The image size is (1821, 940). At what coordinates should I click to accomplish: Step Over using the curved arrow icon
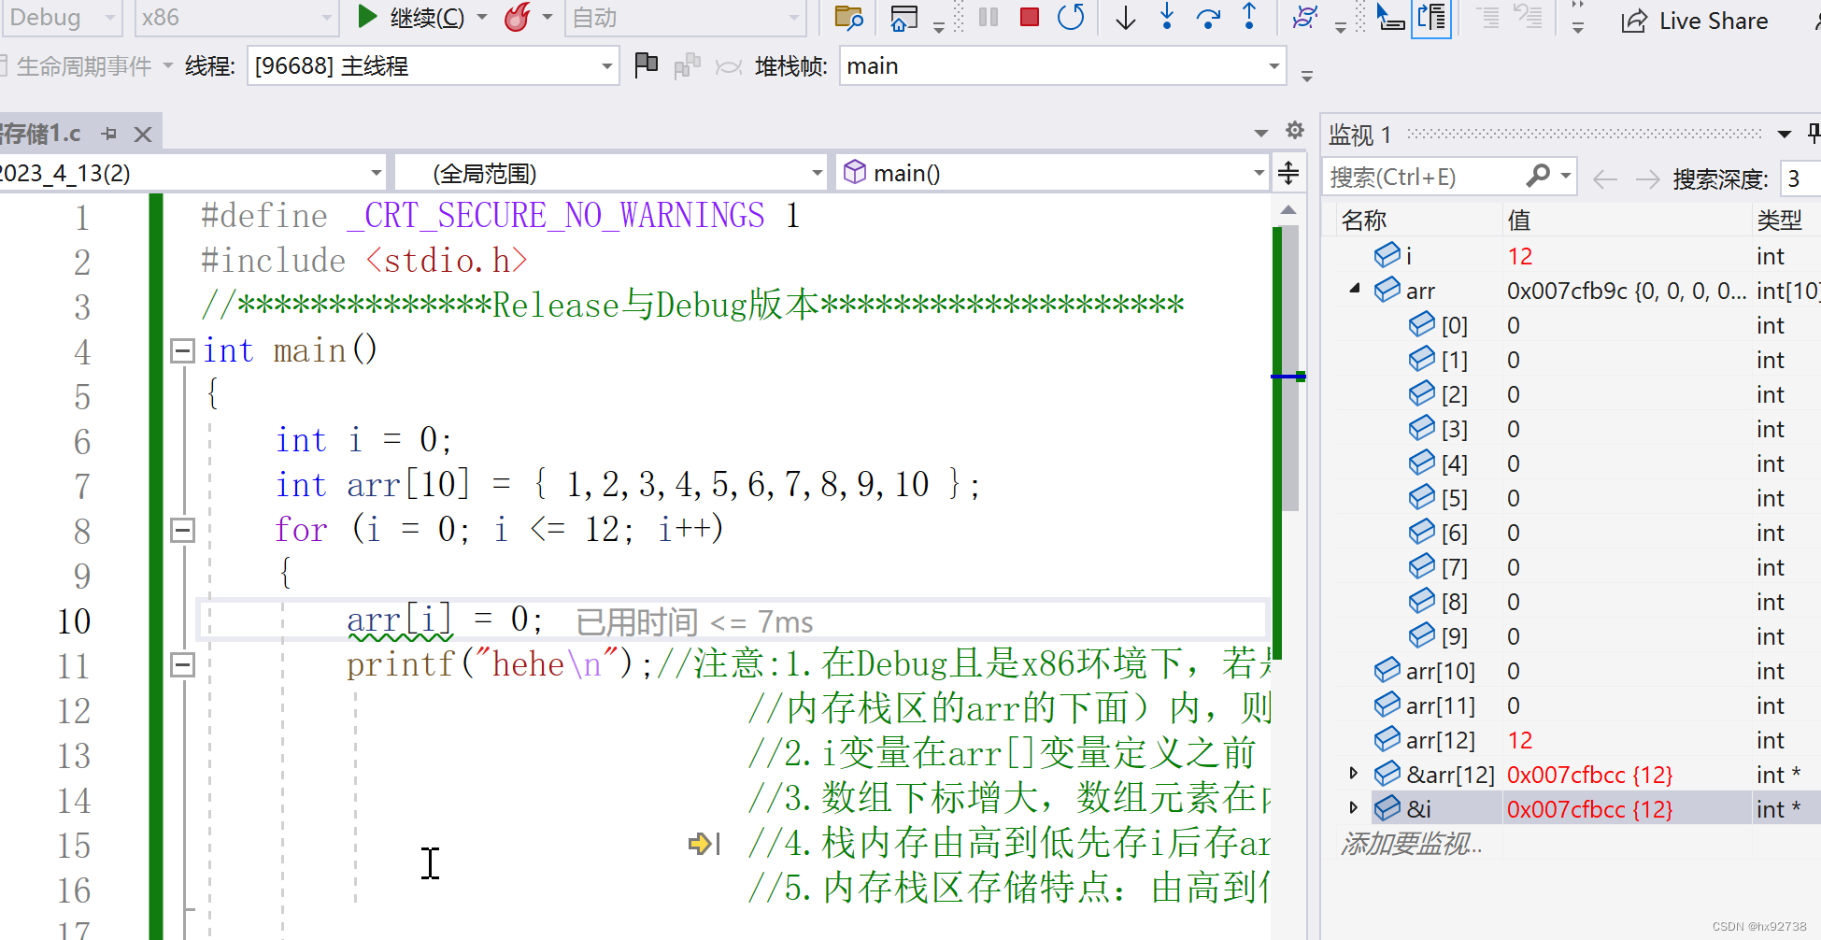[1208, 17]
